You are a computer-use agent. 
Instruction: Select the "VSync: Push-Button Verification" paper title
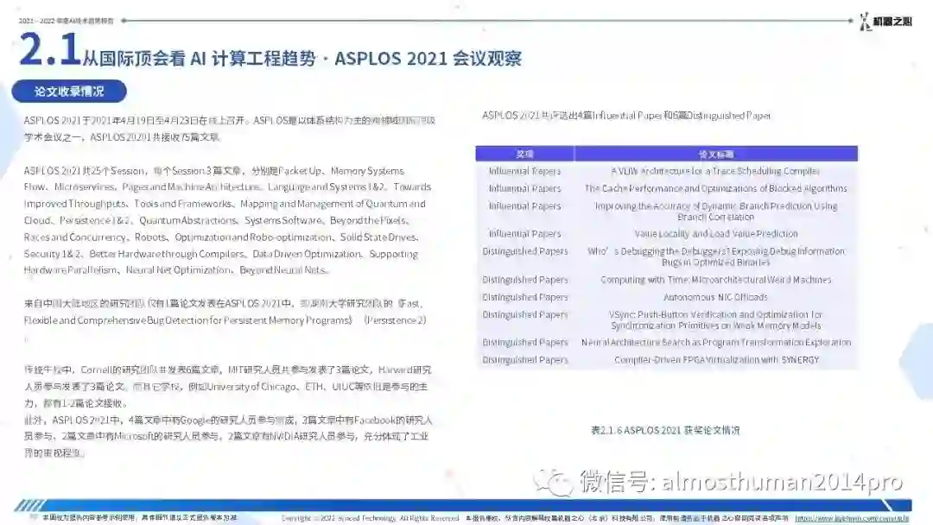(716, 319)
